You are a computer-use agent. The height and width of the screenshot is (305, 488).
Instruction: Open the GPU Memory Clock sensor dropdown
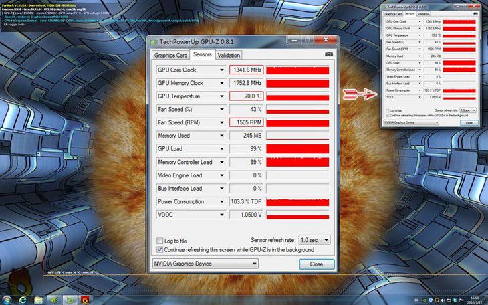tap(221, 83)
